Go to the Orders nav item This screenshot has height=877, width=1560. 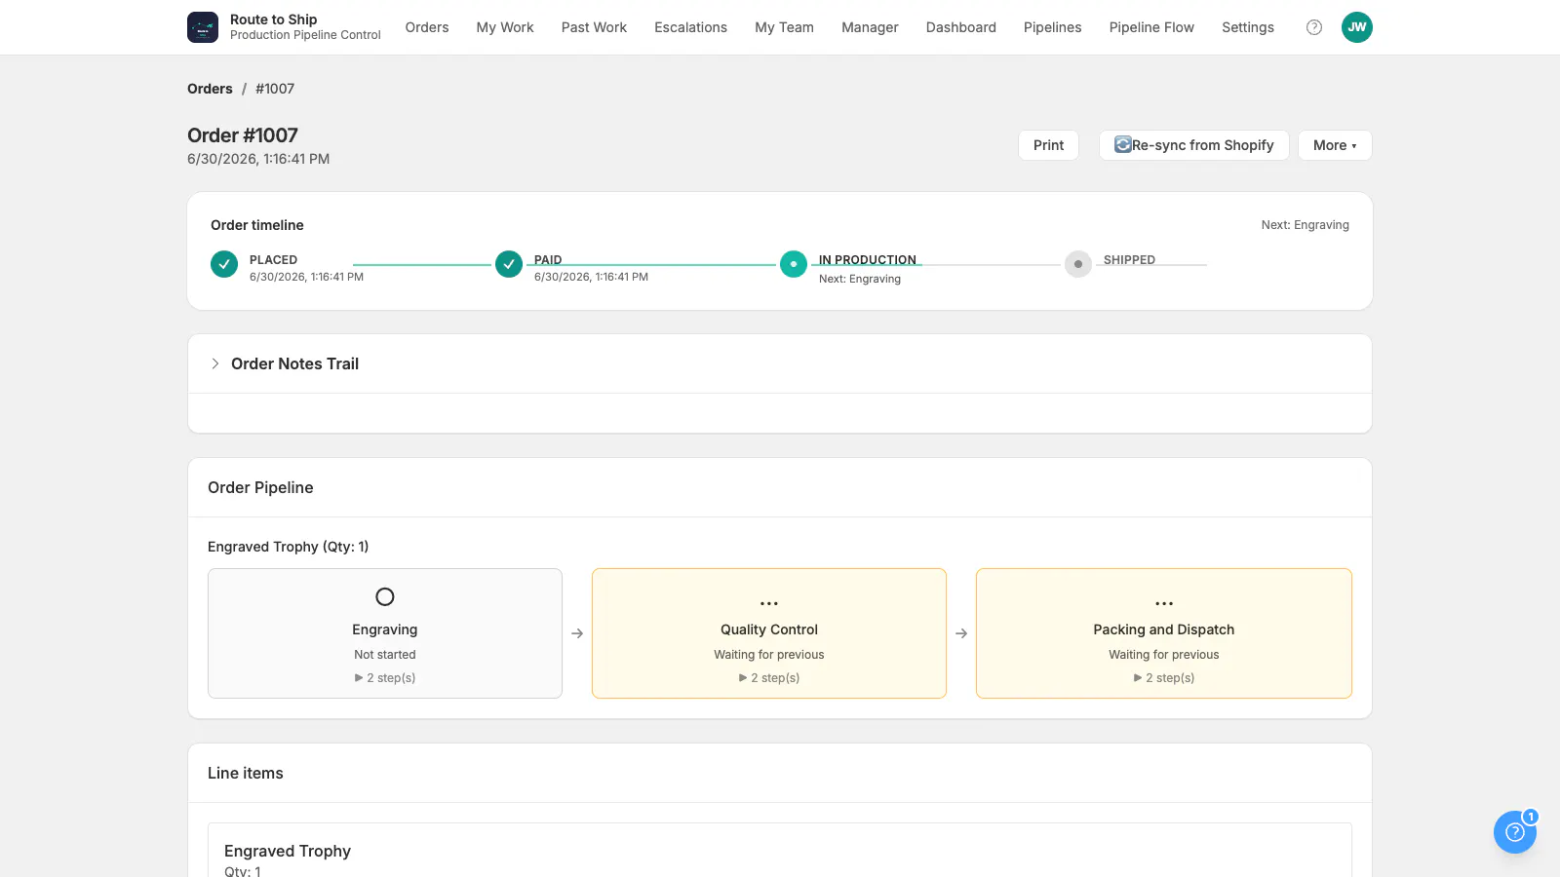427,27
